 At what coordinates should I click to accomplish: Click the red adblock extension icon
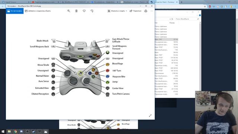pos(210,7)
